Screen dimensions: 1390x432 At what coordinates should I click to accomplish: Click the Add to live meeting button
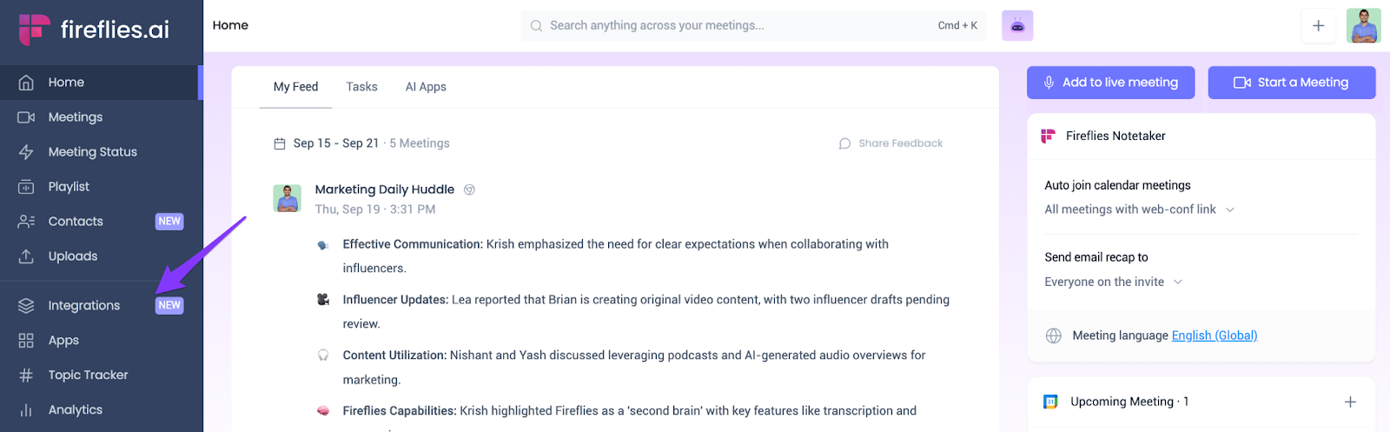coord(1110,83)
